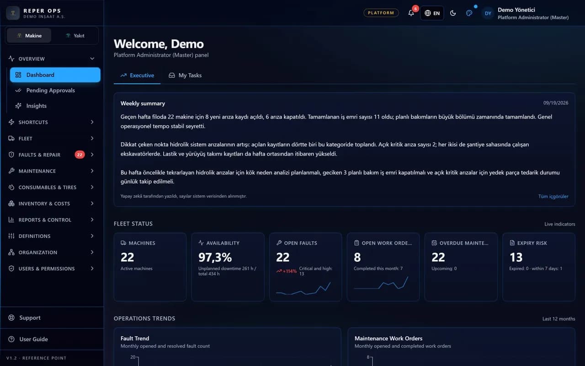585x366 pixels.
Task: Switch to the My Tasks tab
Action: (185, 75)
